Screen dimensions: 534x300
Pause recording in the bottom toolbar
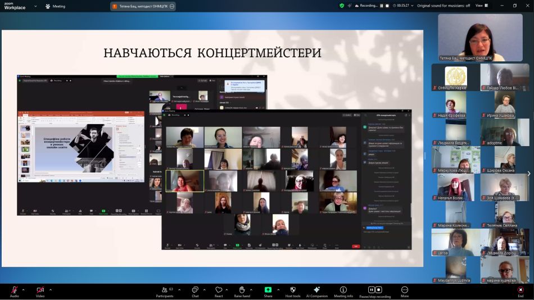371,290
